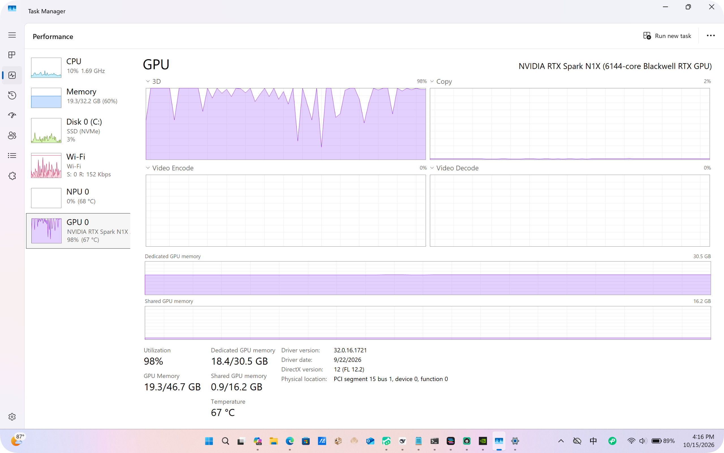Viewport: 724px width, 453px height.
Task: Select the CPU performance item
Action: point(78,67)
